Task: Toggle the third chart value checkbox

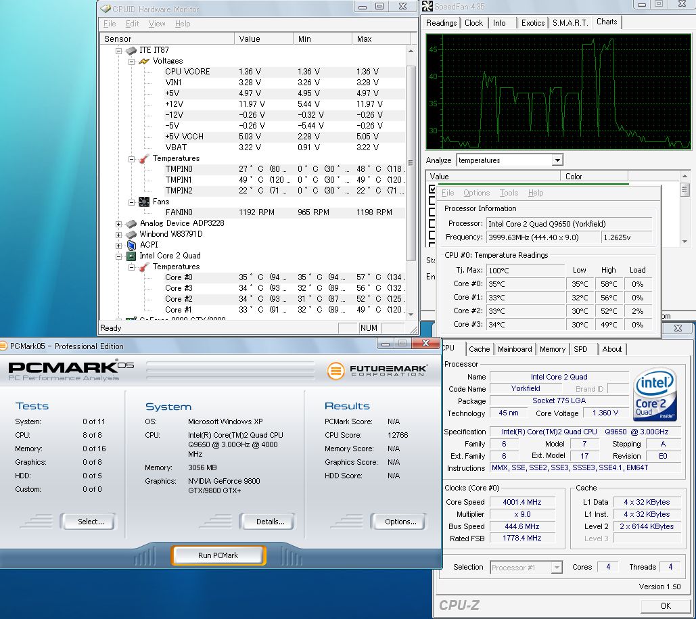Action: coord(433,212)
